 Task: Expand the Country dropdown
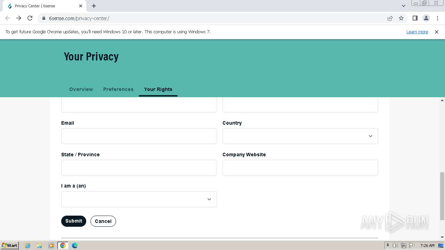300,136
